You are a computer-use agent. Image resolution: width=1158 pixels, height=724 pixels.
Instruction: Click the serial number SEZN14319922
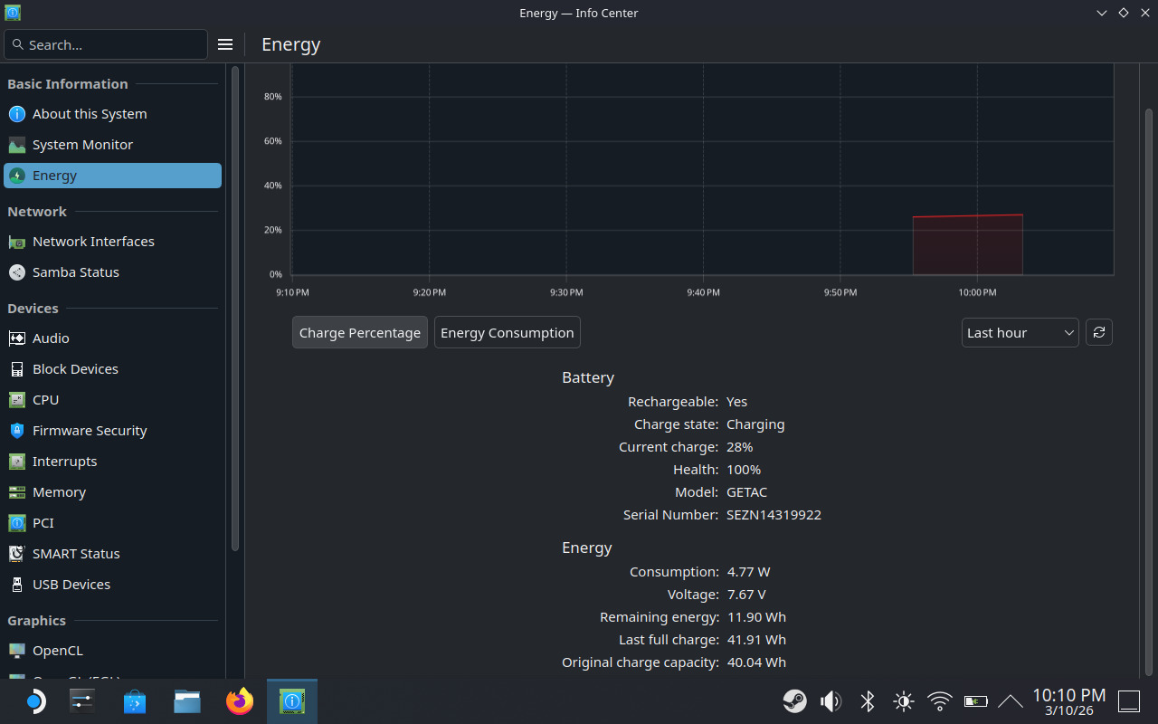tap(774, 515)
